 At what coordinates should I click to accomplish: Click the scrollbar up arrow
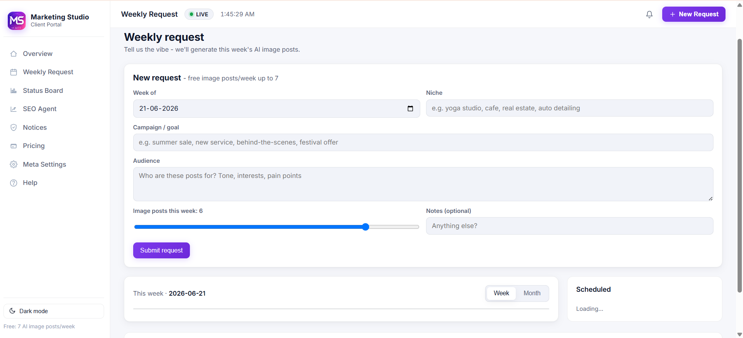tap(740, 5)
